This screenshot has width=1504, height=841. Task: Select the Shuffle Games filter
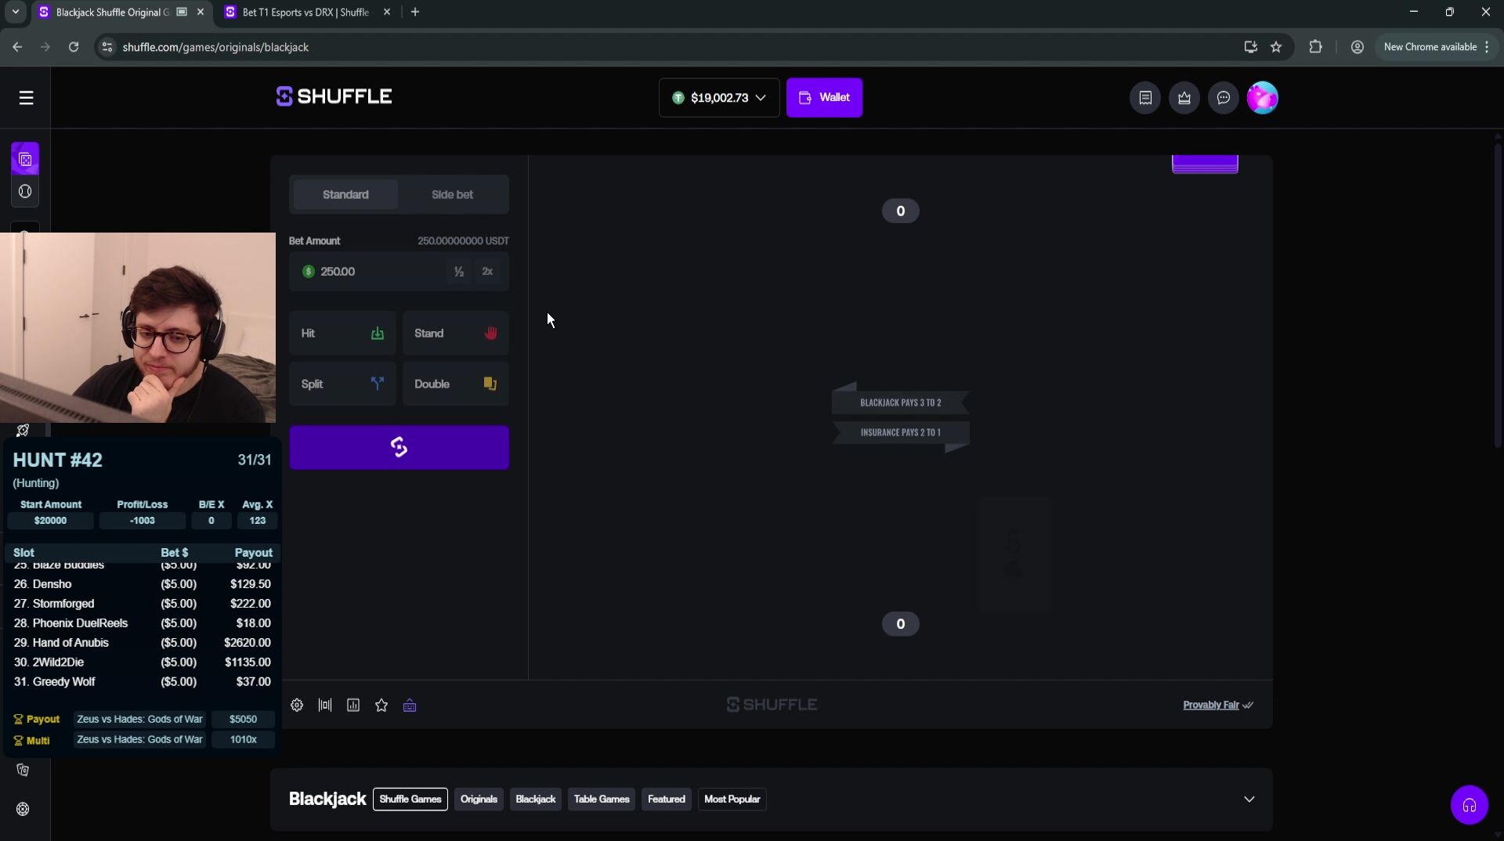click(410, 799)
